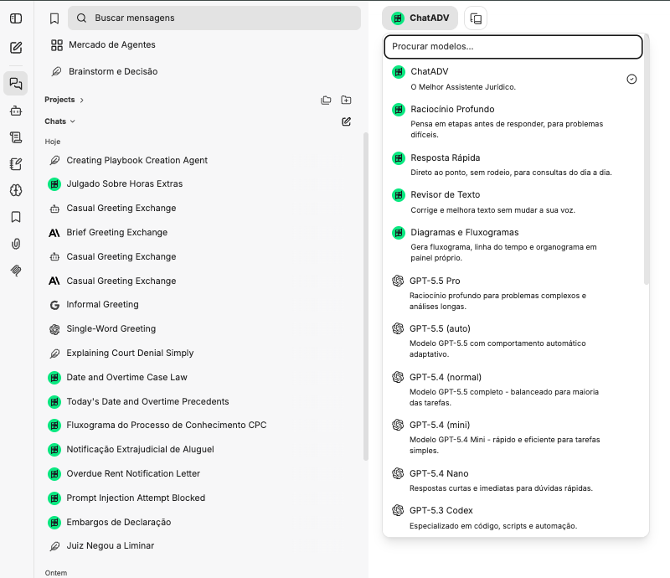Select the GPT-5.4 Nano model
The image size is (670, 578).
(513, 481)
